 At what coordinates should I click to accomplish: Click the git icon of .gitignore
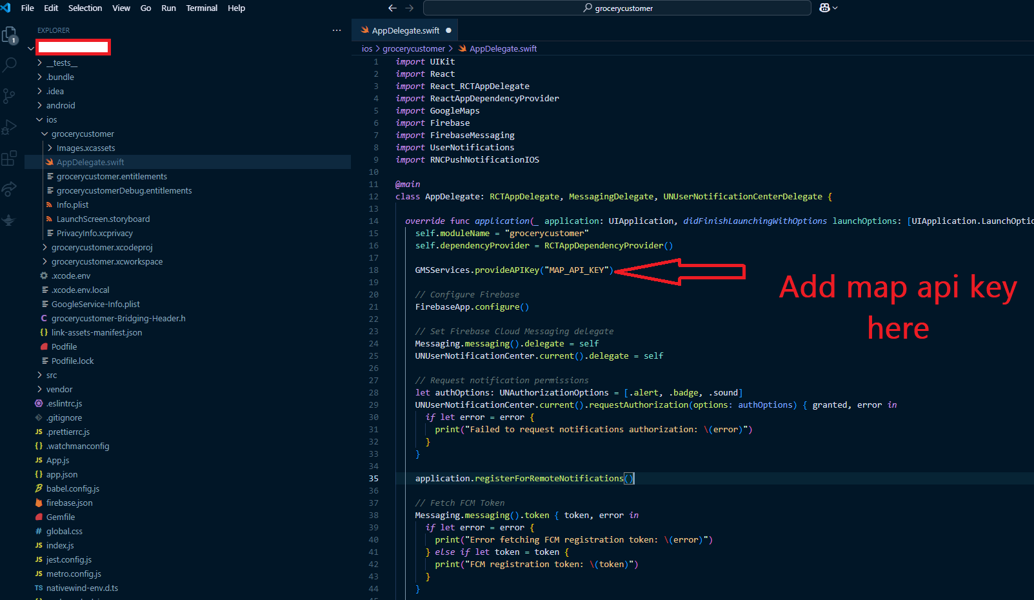39,417
